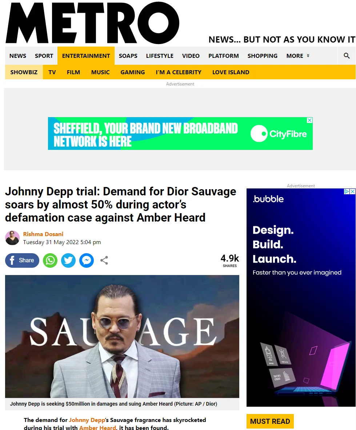The height and width of the screenshot is (430, 356).
Task: Open the PLATFORM section
Action: (224, 56)
